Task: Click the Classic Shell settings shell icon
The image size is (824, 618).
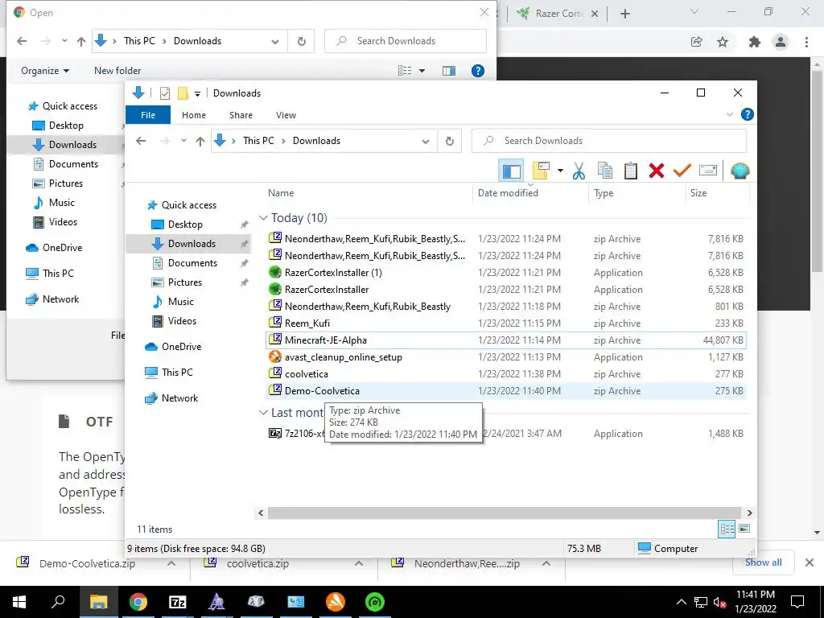Action: click(740, 171)
